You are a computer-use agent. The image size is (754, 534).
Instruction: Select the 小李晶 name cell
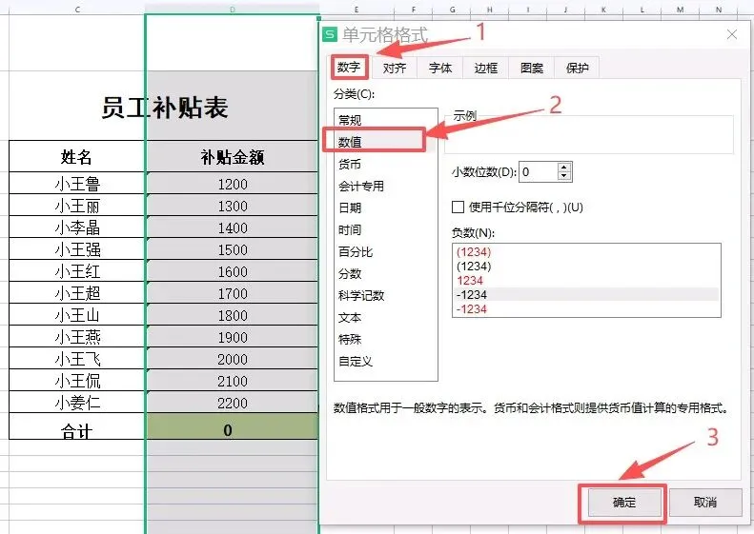click(77, 227)
